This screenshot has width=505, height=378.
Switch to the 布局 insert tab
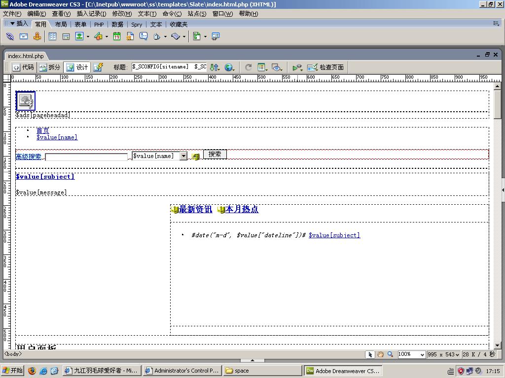tap(61, 25)
